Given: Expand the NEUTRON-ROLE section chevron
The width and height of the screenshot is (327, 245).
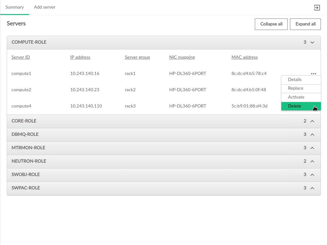Looking at the screenshot, I should point(312,161).
